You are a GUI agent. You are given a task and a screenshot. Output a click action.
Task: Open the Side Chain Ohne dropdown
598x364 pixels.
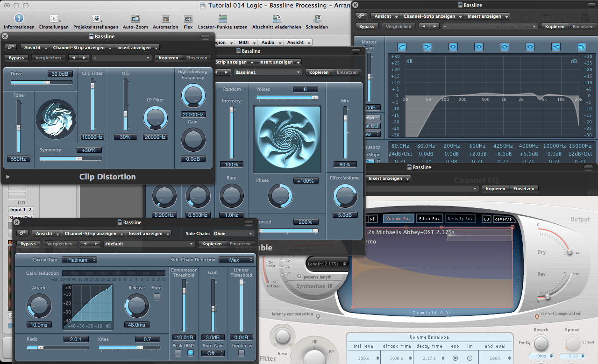[x=233, y=234]
